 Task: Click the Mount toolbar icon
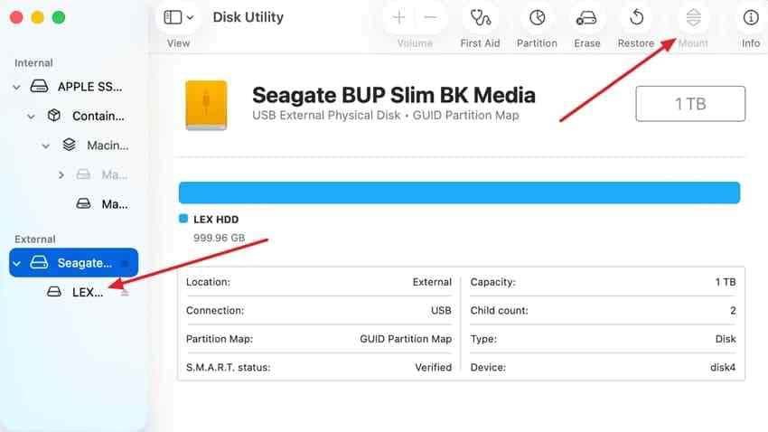[x=693, y=18]
